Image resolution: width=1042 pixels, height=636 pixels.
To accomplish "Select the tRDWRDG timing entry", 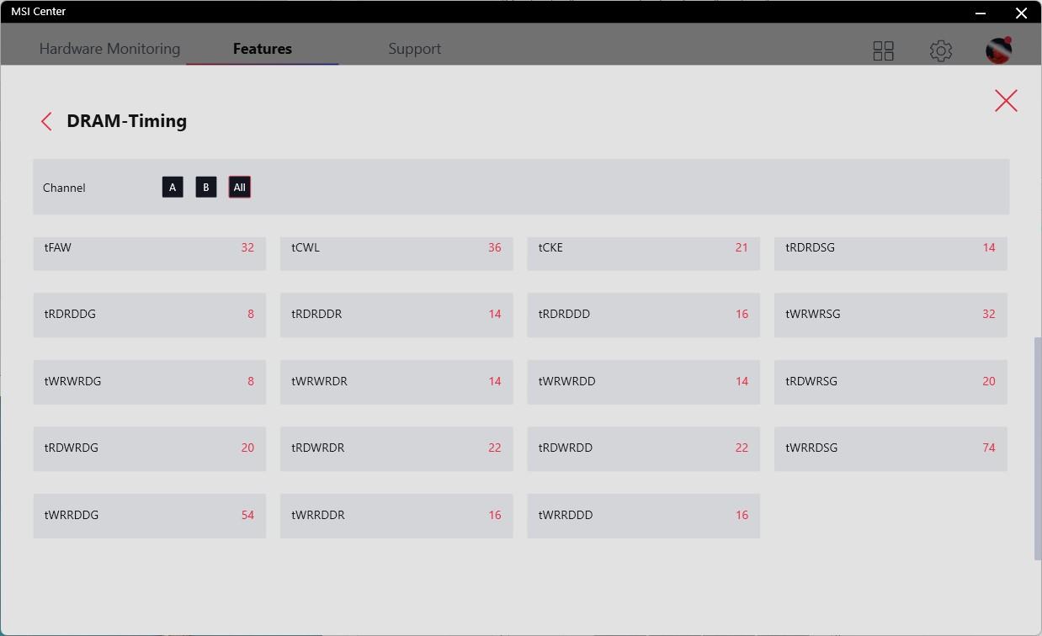I will [x=150, y=448].
